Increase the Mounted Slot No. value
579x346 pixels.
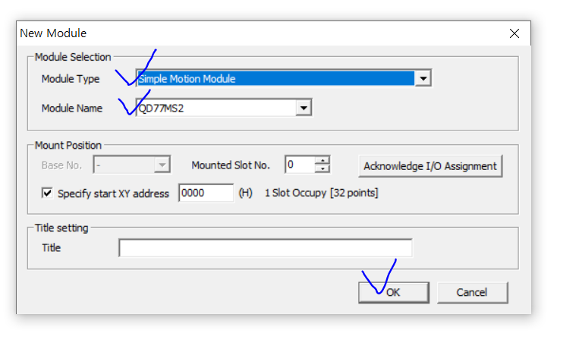(323, 160)
